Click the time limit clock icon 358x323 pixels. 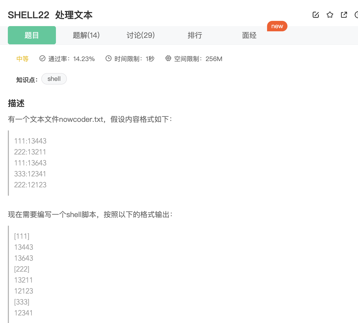[108, 58]
